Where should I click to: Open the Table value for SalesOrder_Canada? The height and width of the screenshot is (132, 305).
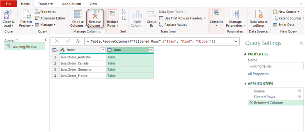[x=111, y=63]
